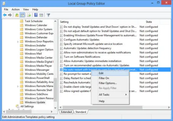Click All Settings node icon

point(18,106)
